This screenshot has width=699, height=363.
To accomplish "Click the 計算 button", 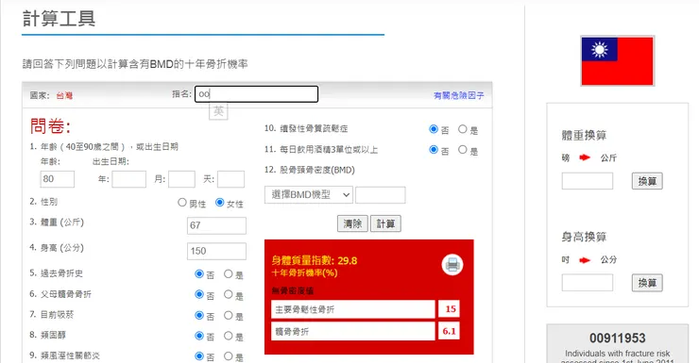I will (x=385, y=223).
